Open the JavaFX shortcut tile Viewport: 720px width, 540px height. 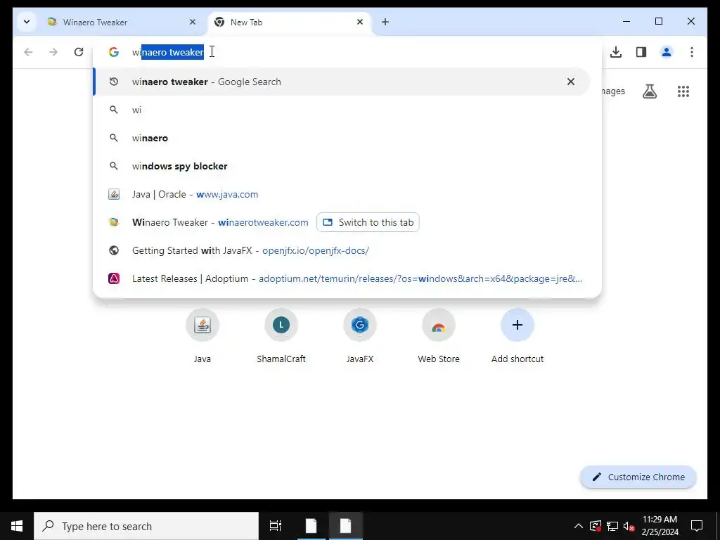[x=360, y=335]
